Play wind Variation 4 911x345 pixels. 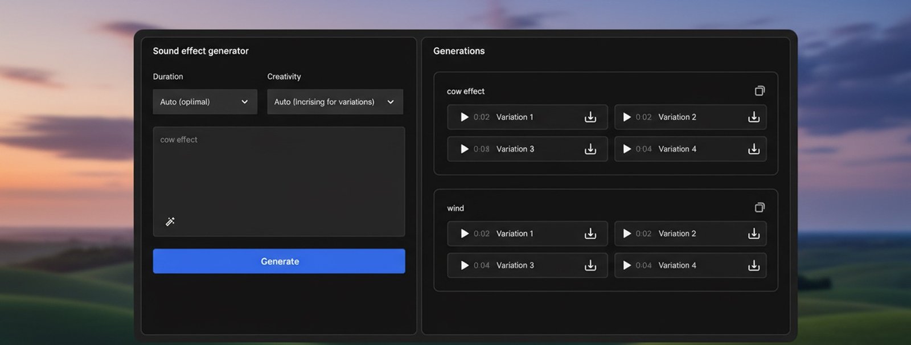coord(627,266)
